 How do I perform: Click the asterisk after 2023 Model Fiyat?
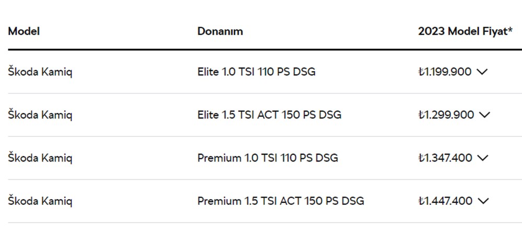point(509,30)
